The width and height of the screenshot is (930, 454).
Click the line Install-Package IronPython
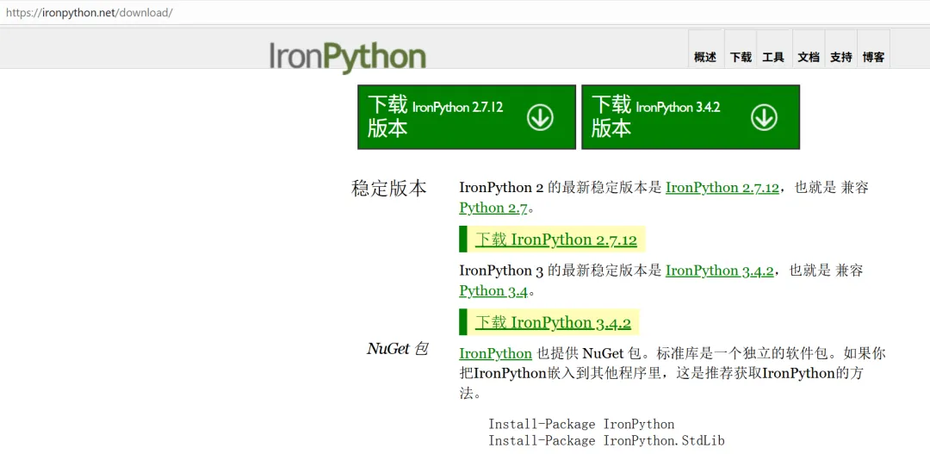[x=581, y=425]
